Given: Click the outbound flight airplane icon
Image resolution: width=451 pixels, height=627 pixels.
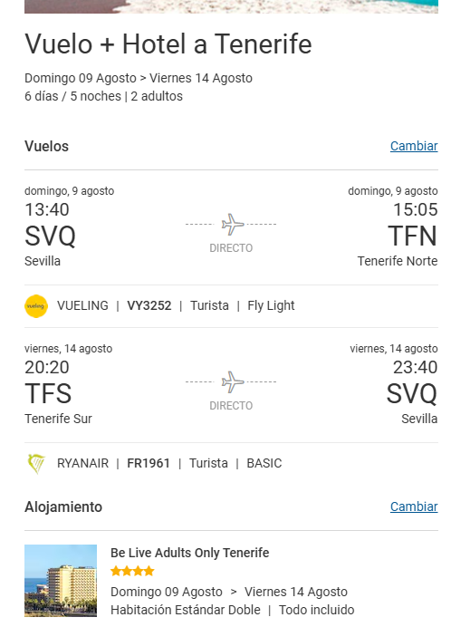Looking at the screenshot, I should pos(233,225).
